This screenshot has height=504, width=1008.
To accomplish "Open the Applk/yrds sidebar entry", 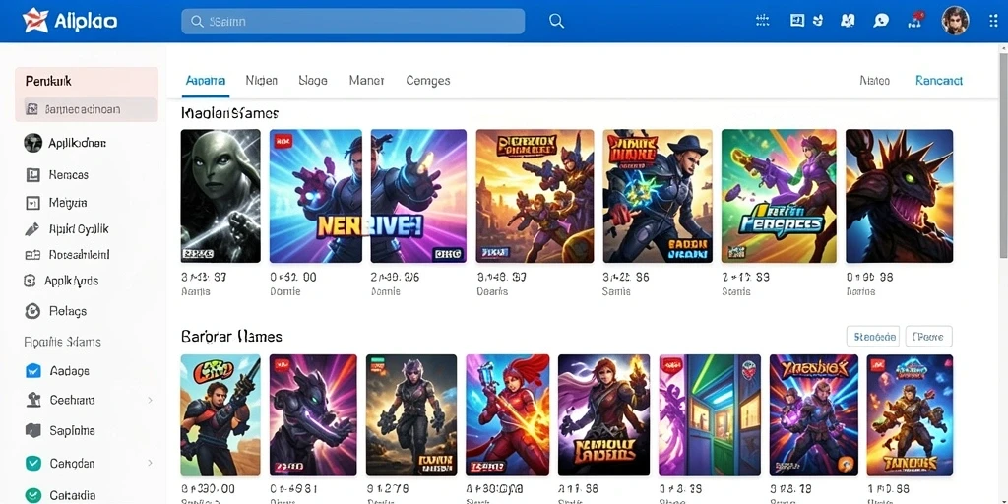I will [x=61, y=281].
